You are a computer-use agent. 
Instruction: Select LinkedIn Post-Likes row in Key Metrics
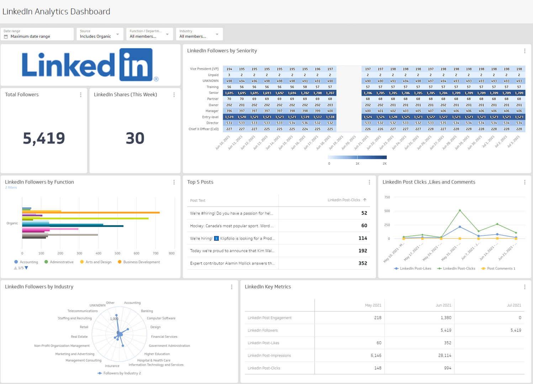pyautogui.click(x=385, y=343)
